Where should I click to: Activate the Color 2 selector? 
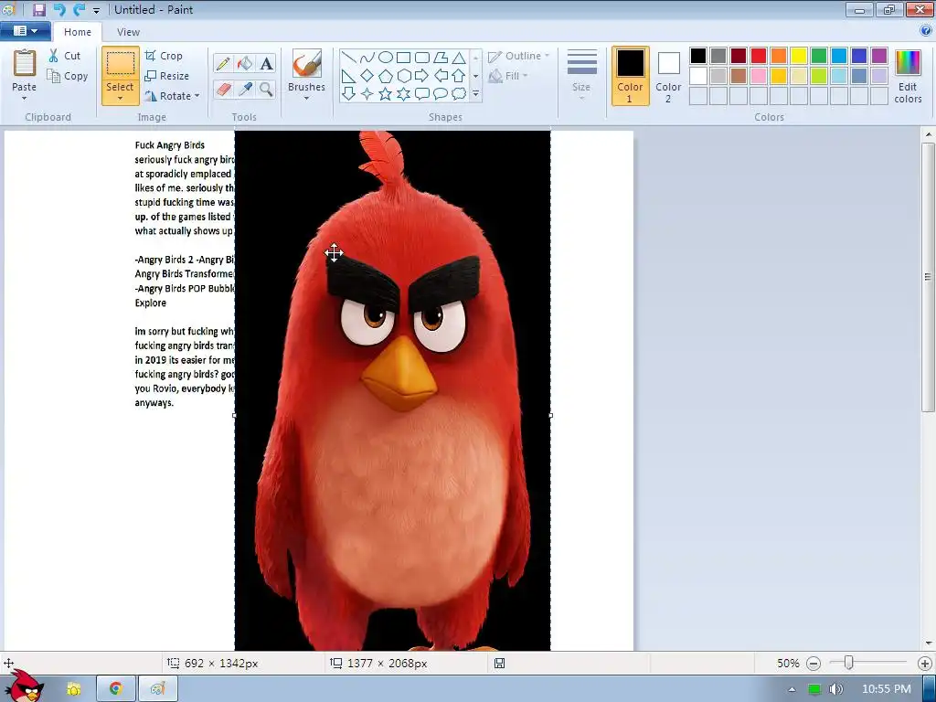point(668,76)
